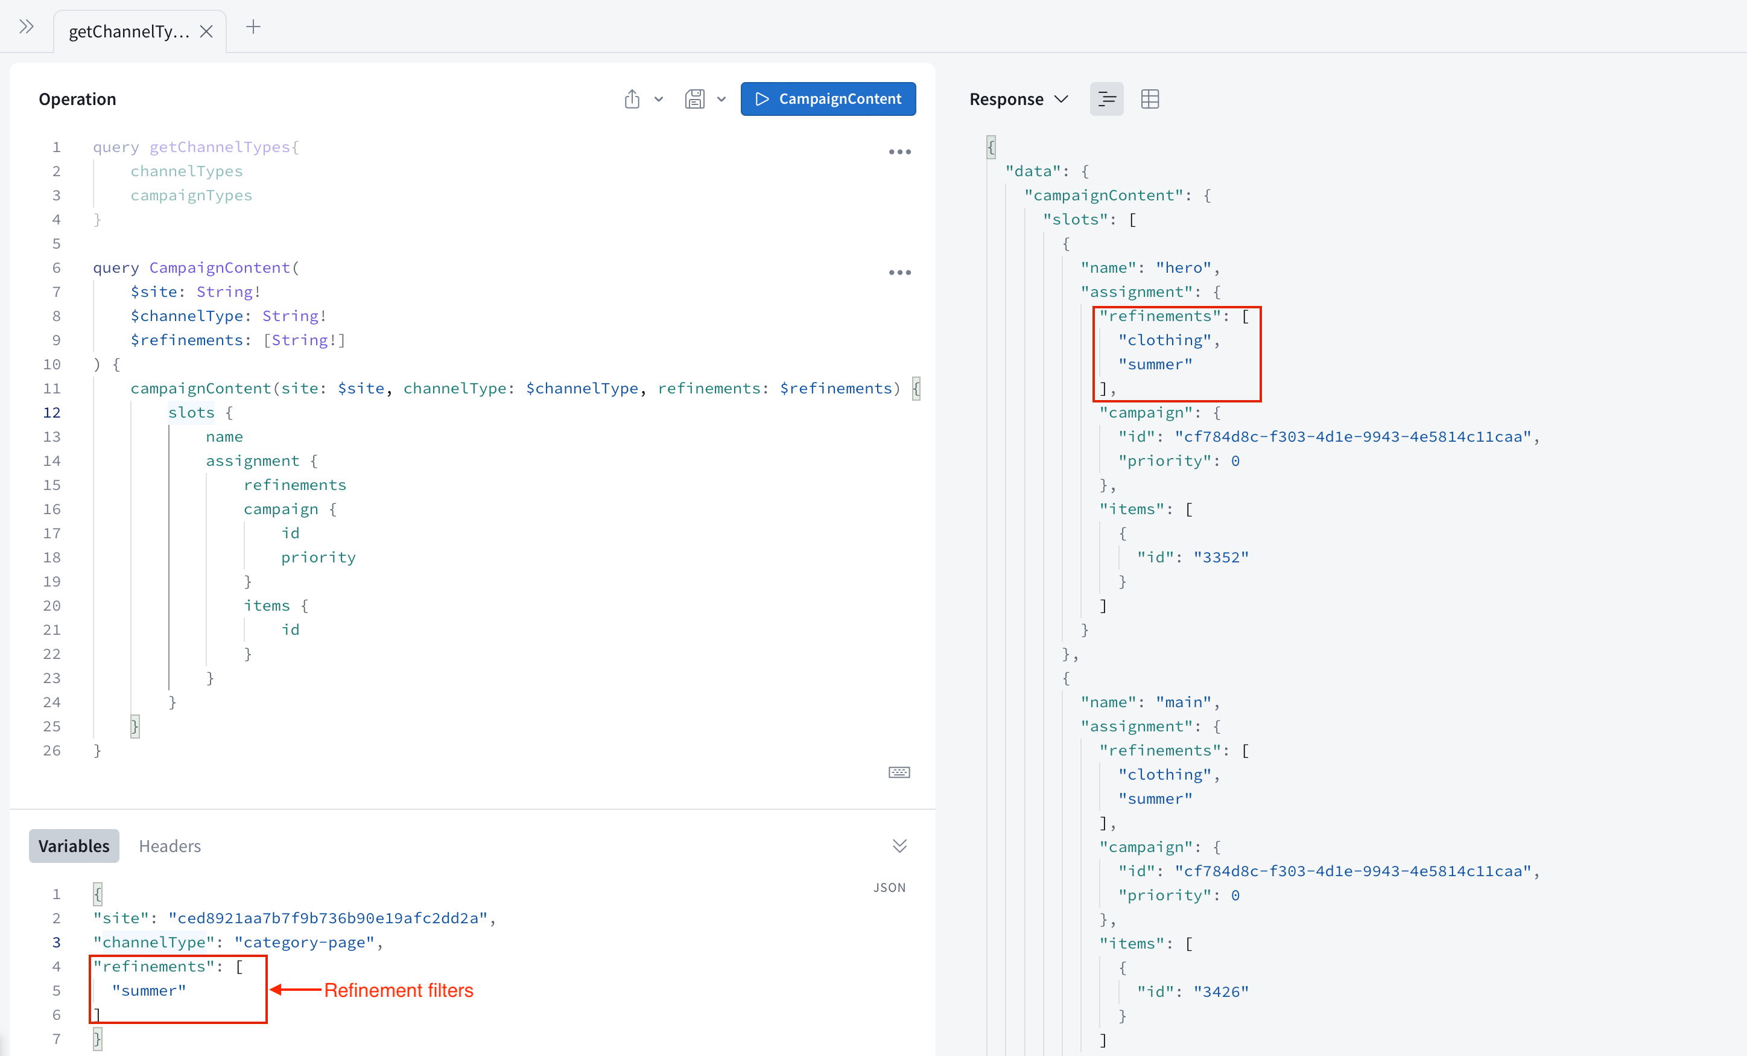Select the getChannelTypes operation tab
The height and width of the screenshot is (1056, 1747).
[x=129, y=32]
